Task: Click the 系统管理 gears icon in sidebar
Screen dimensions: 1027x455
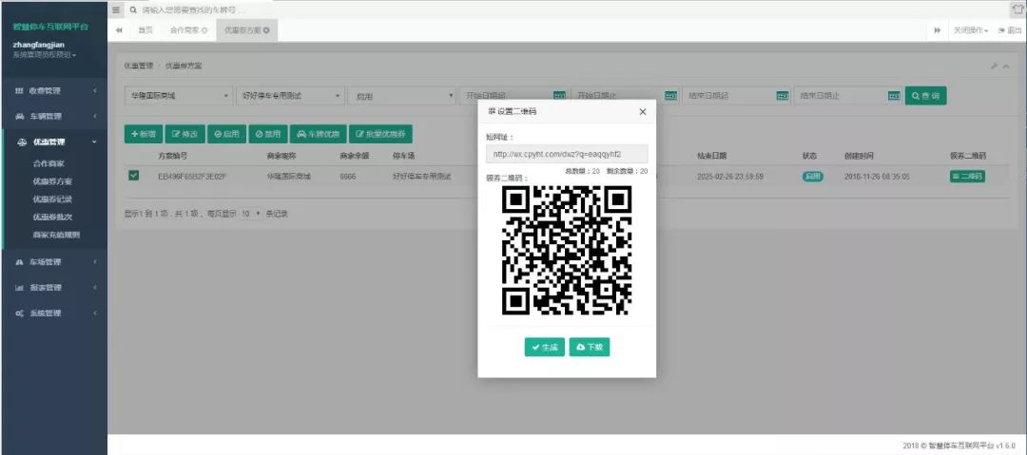Action: [x=20, y=313]
